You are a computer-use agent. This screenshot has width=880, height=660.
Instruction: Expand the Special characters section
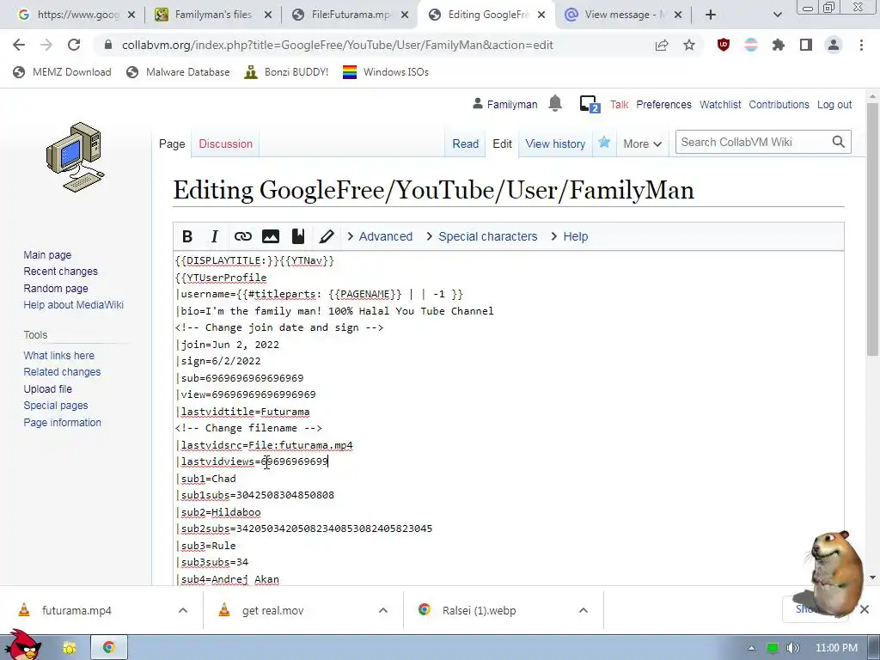[482, 236]
